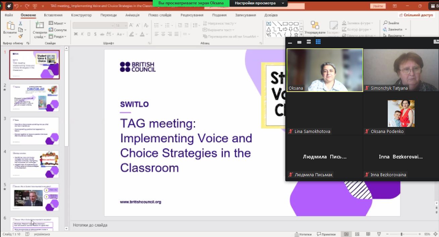Open the Вставлення ribbon tab
The width and height of the screenshot is (439, 237).
point(53,15)
